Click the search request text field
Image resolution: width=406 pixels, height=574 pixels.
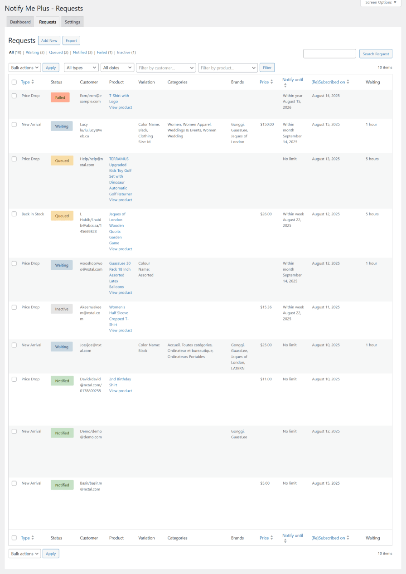pyautogui.click(x=329, y=54)
